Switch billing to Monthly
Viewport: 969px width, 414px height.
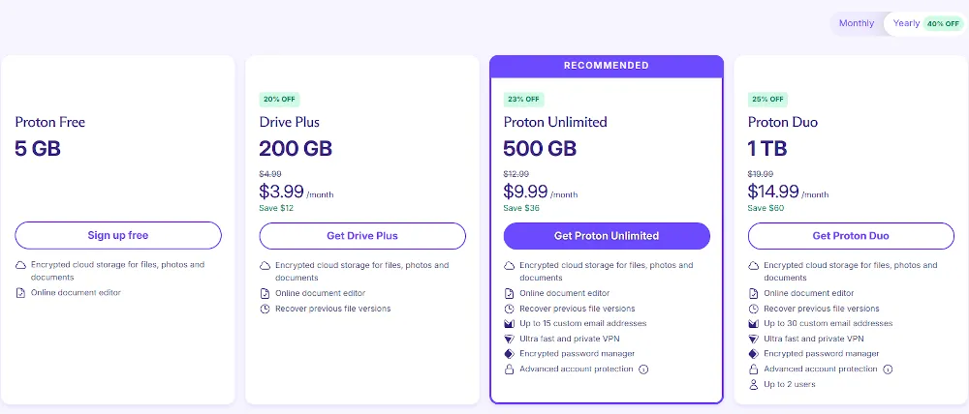(857, 23)
